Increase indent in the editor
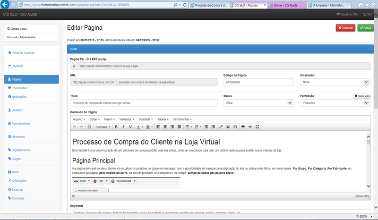378x220 pixels. [213, 127]
